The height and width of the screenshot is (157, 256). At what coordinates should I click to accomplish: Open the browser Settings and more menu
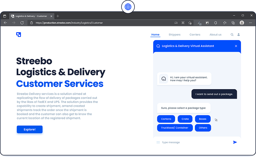(250, 23)
